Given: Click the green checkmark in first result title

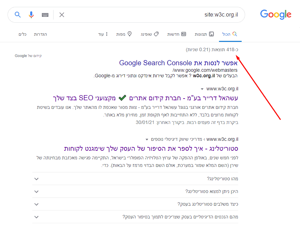Looking at the screenshot, I should click(x=123, y=98).
